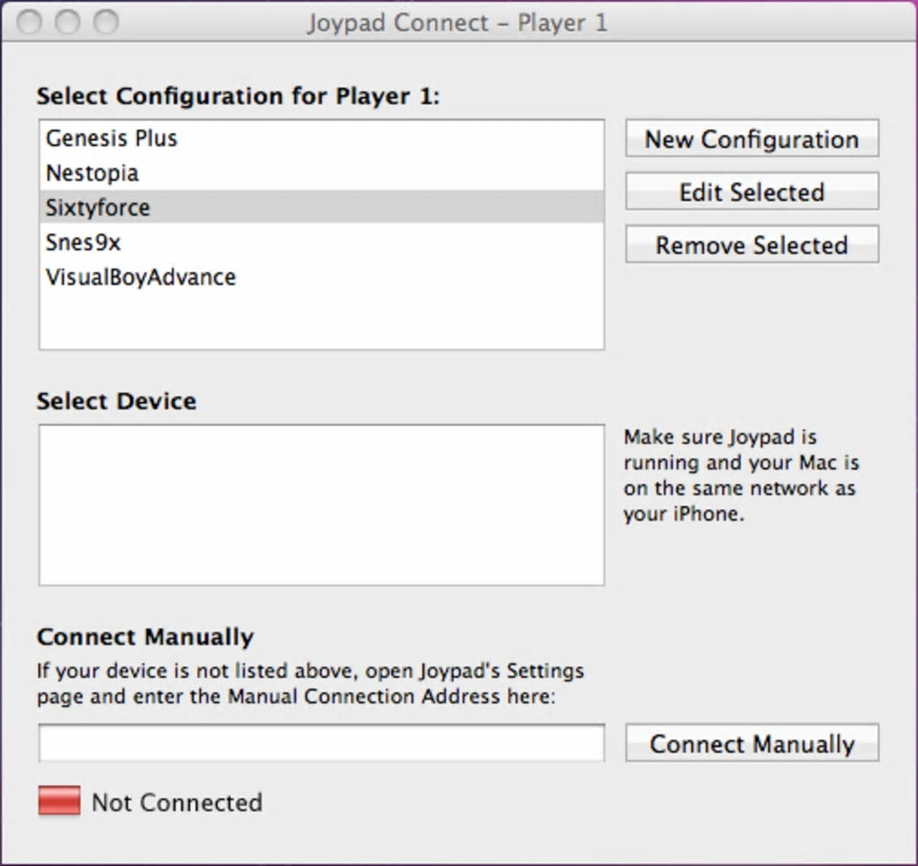
Task: Pick the Snes9x configuration entry
Action: [x=83, y=243]
